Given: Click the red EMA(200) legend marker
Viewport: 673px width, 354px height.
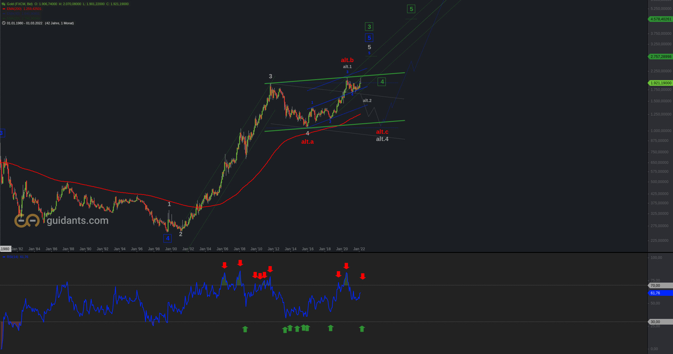Looking at the screenshot, I should (4, 9).
